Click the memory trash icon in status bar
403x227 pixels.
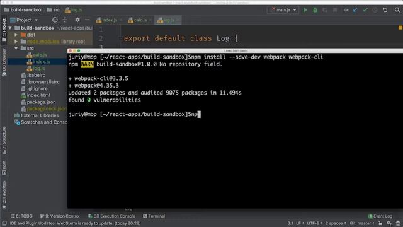tap(398, 223)
